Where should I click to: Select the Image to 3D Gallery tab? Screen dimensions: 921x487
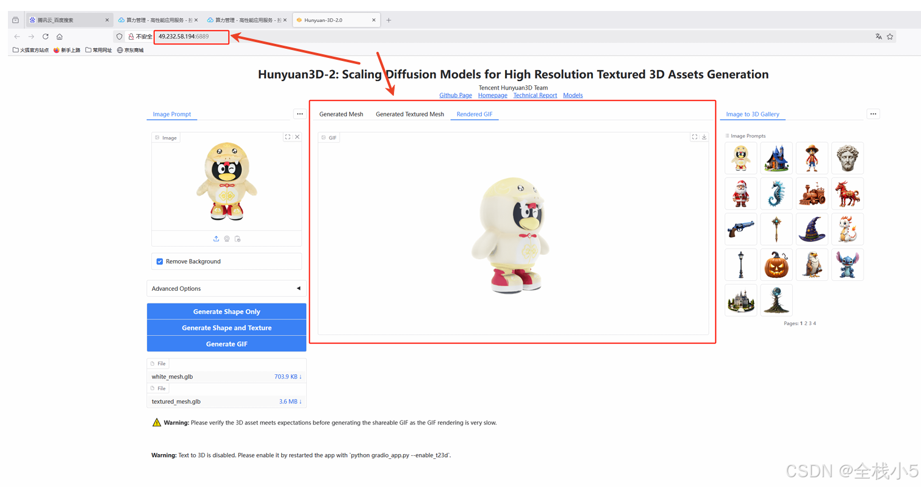click(x=753, y=114)
